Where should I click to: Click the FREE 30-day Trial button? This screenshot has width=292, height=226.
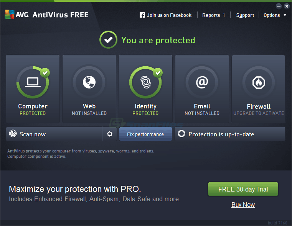click(x=243, y=189)
